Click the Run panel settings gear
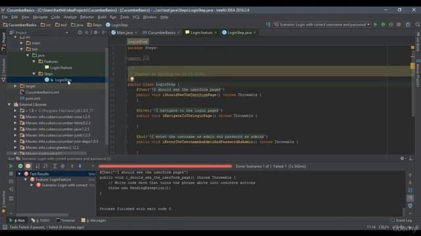Screen dimensions: 421x236 [x=402, y=159]
